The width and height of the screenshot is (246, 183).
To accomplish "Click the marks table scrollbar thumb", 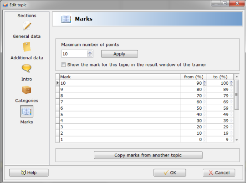I will [237, 95].
